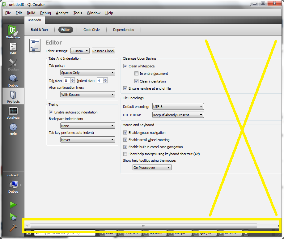Open the File menu
This screenshot has height=239, width=284.
(x=8, y=13)
